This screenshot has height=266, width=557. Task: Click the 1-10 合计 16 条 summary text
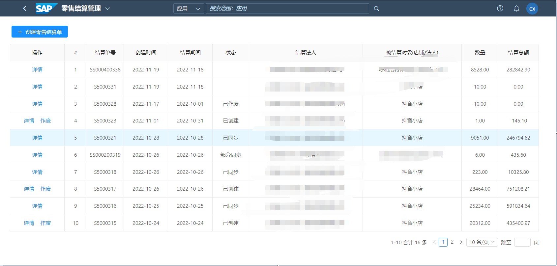(409, 243)
